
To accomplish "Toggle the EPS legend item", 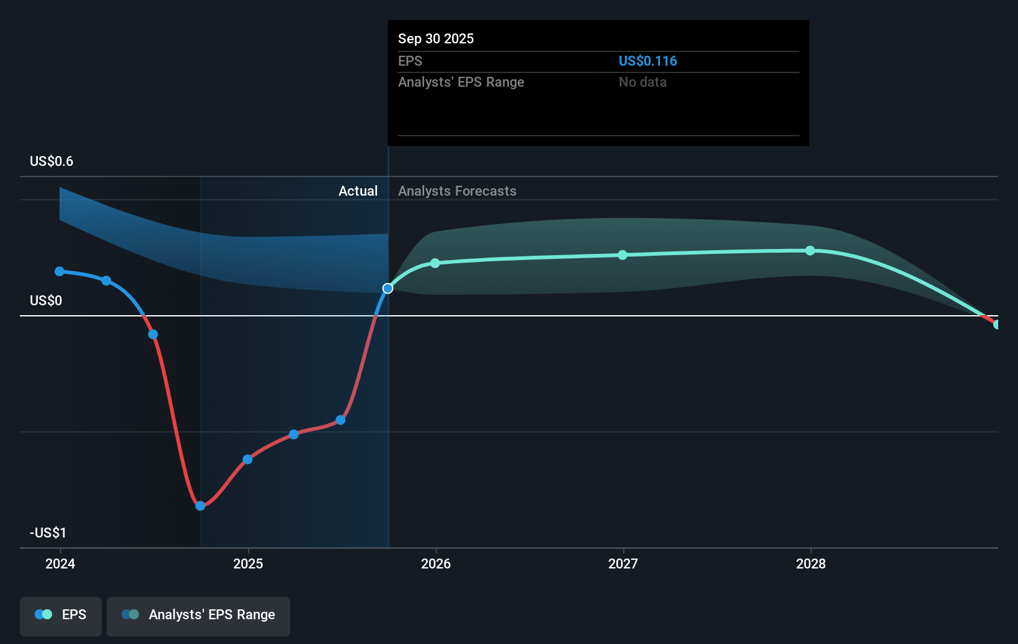I will [x=61, y=616].
